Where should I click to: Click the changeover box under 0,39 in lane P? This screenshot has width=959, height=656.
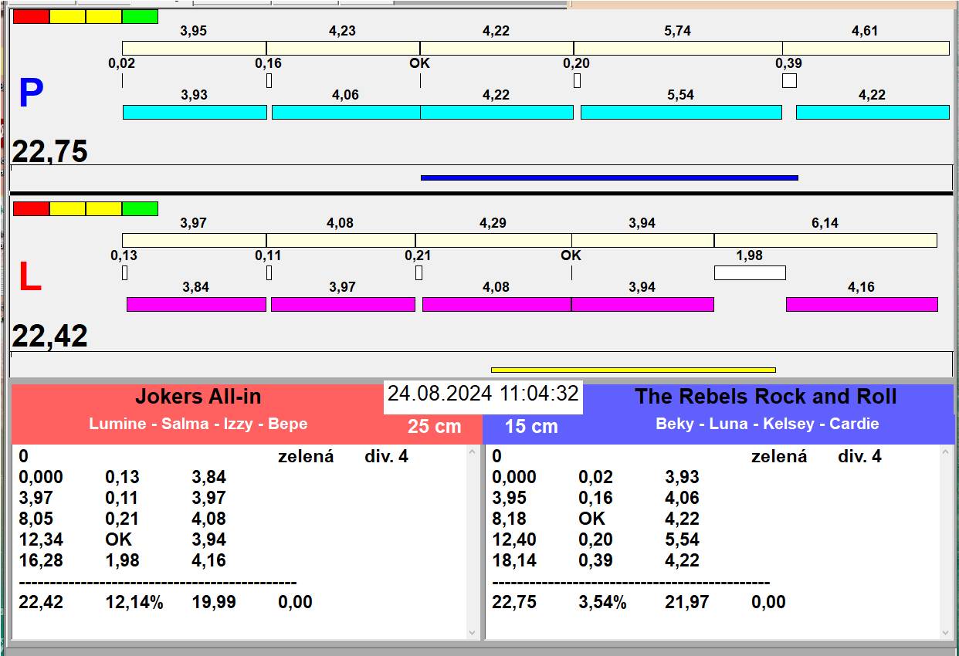click(x=789, y=80)
